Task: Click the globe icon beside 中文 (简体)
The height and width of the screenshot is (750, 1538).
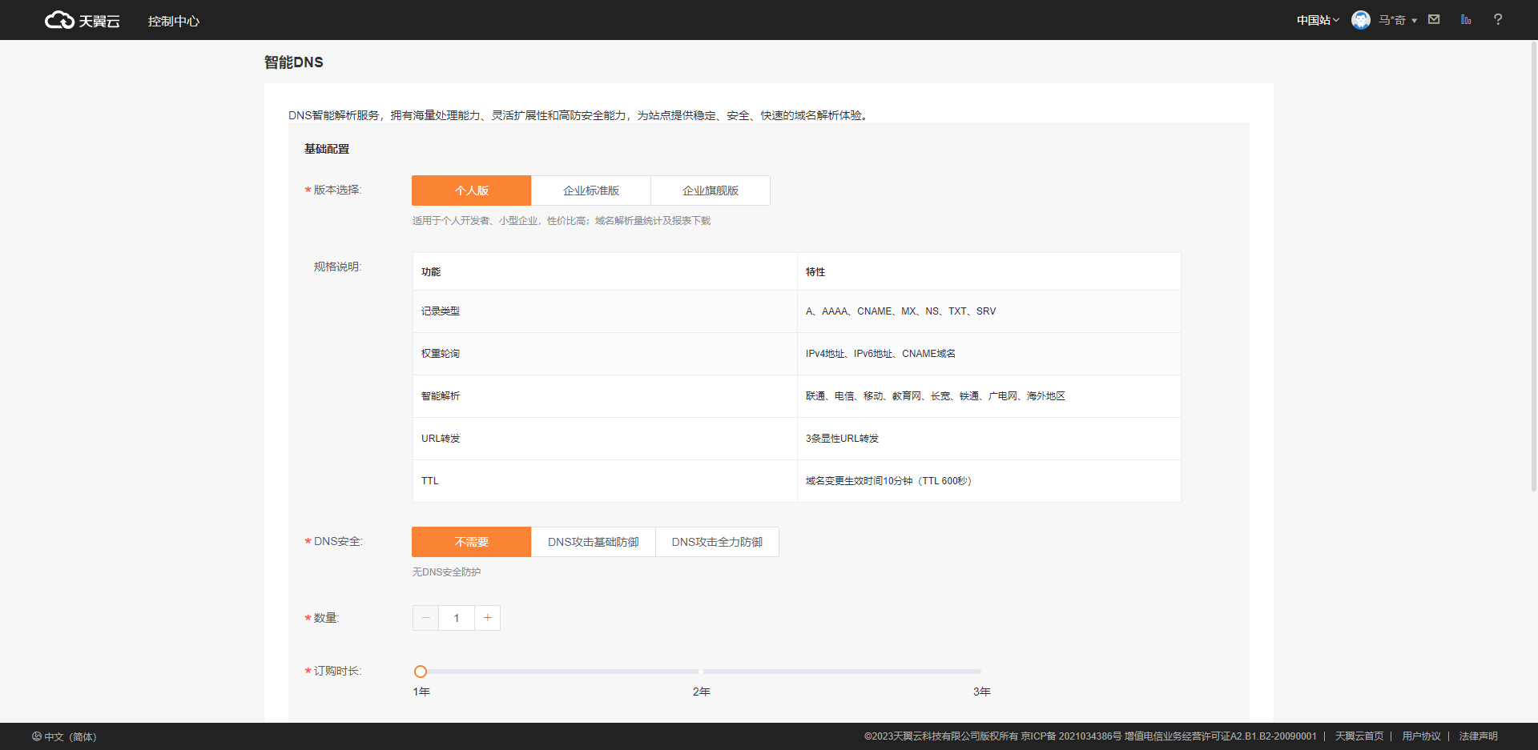Action: 37,736
